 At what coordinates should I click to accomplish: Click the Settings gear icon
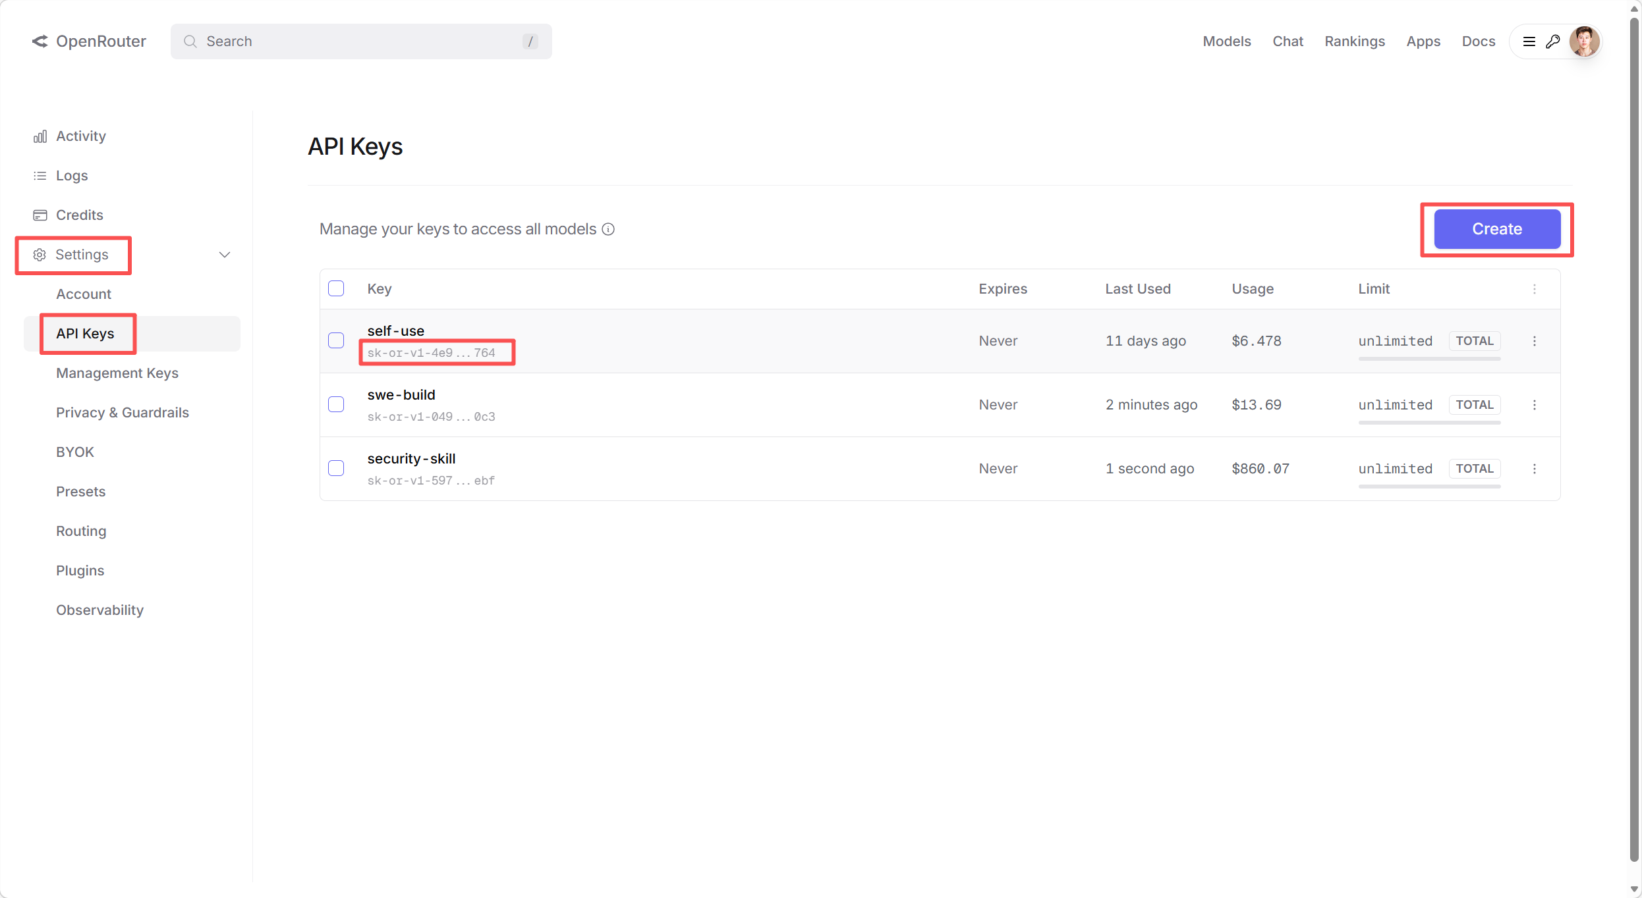40,255
